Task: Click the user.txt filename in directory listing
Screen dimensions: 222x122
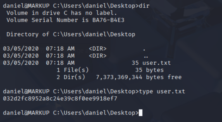Action: point(157,63)
